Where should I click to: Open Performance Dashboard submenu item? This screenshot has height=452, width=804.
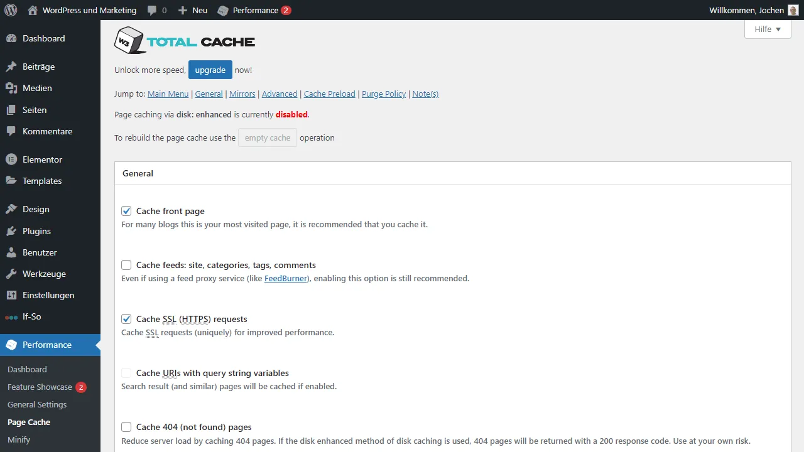(27, 369)
